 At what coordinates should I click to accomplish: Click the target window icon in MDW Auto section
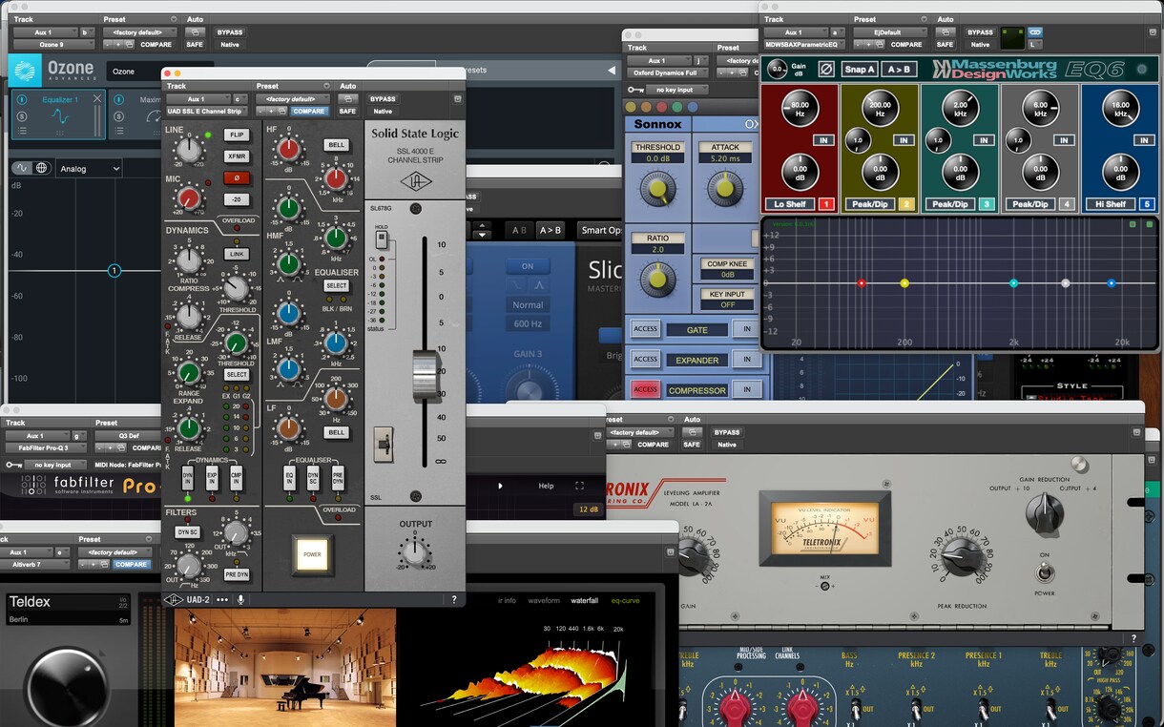coord(945,32)
